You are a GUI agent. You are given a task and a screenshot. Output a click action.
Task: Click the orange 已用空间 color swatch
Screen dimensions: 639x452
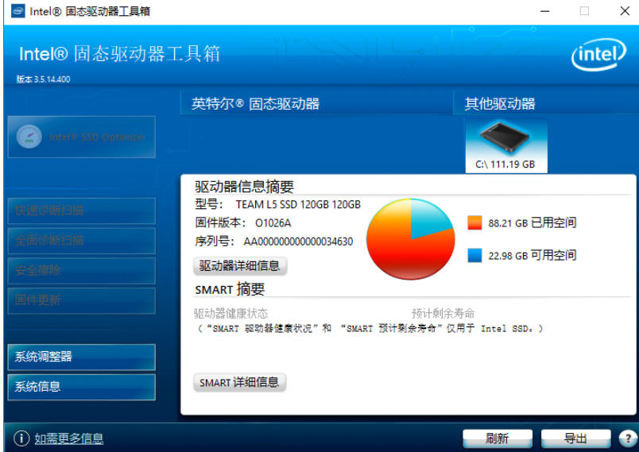tap(474, 222)
